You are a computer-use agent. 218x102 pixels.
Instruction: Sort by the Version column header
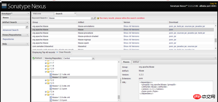click(x=145, y=22)
